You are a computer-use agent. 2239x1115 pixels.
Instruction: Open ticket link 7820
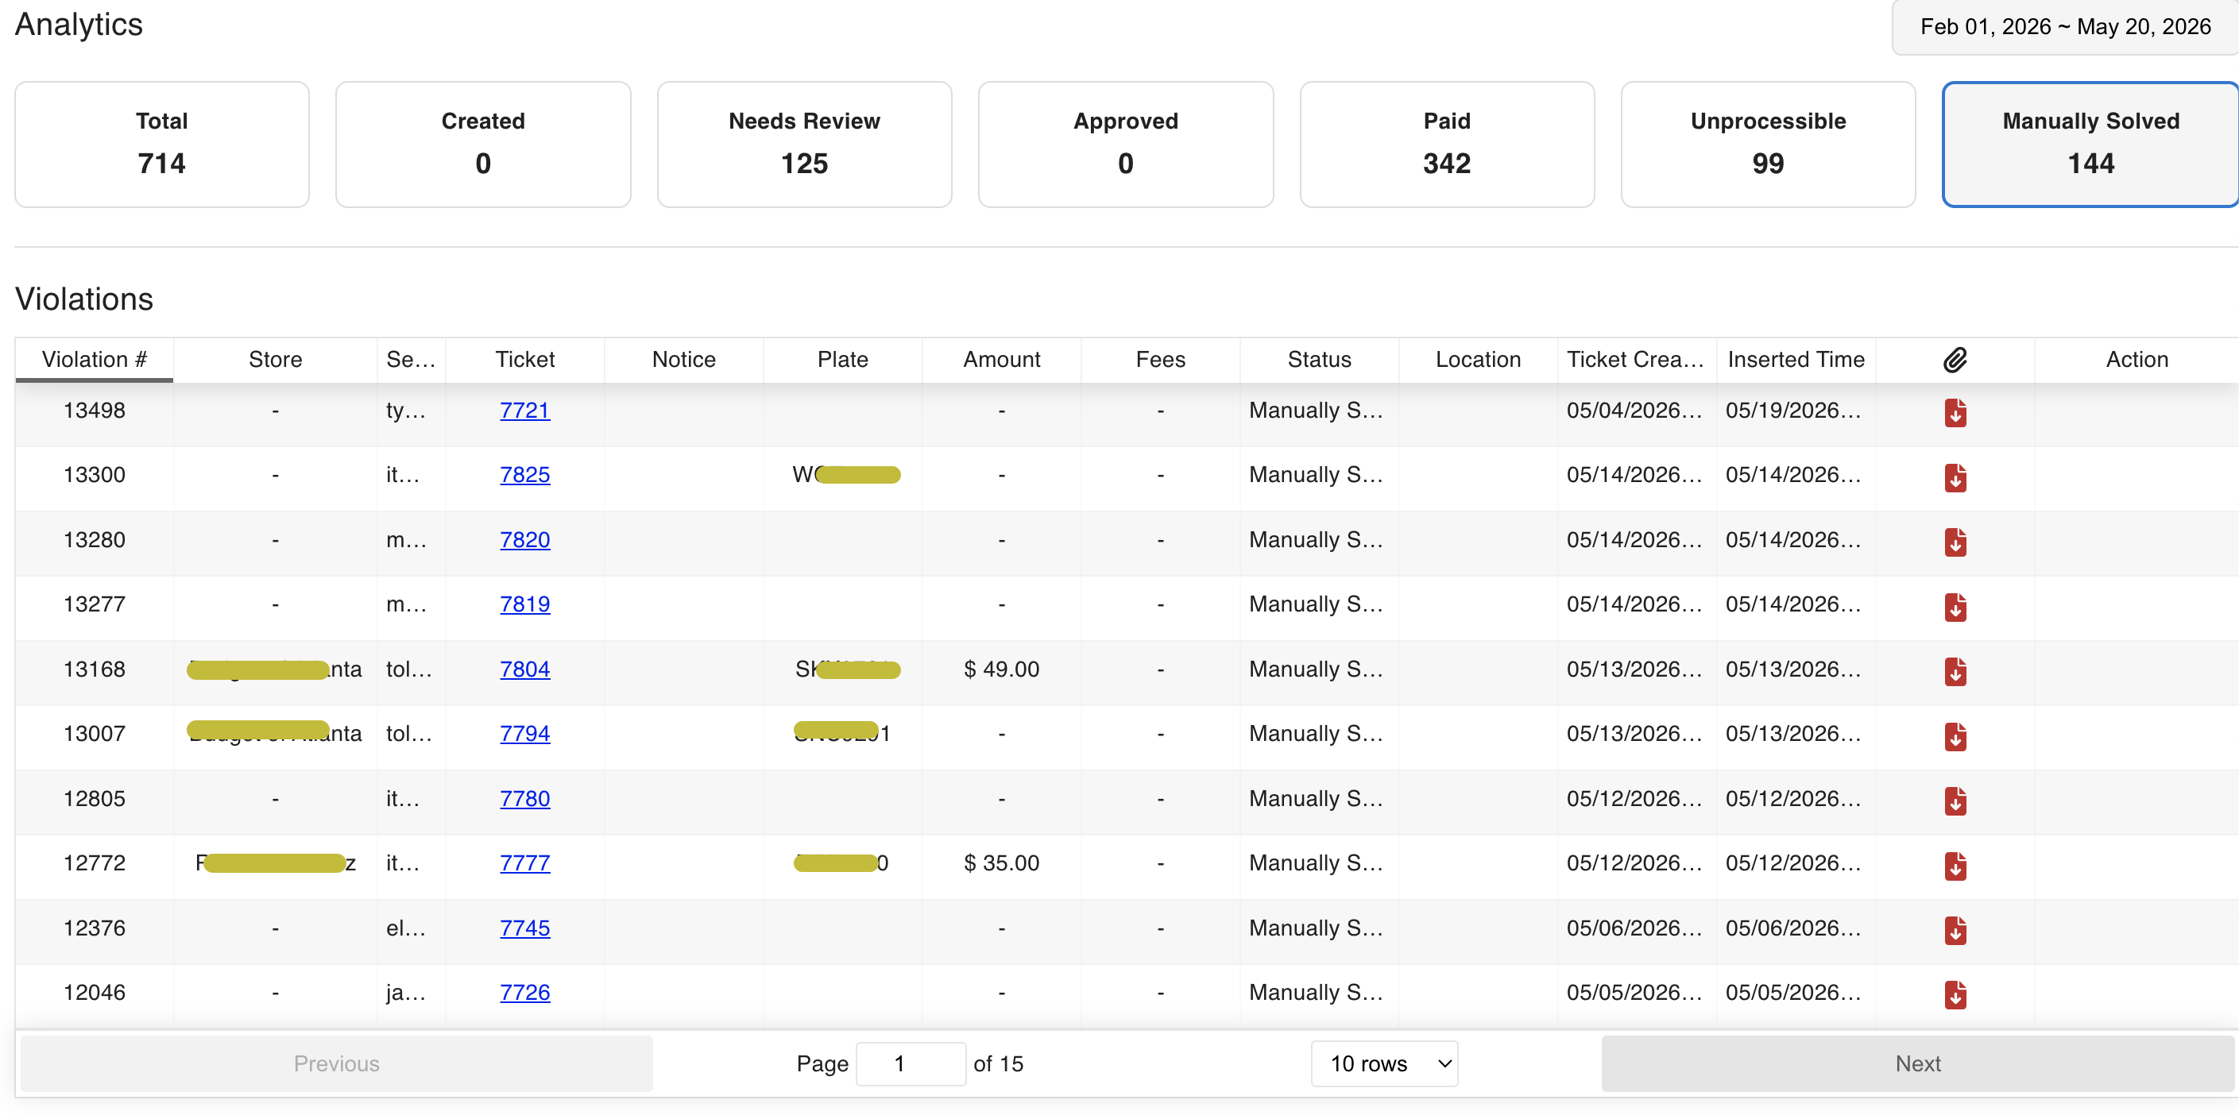click(x=525, y=540)
